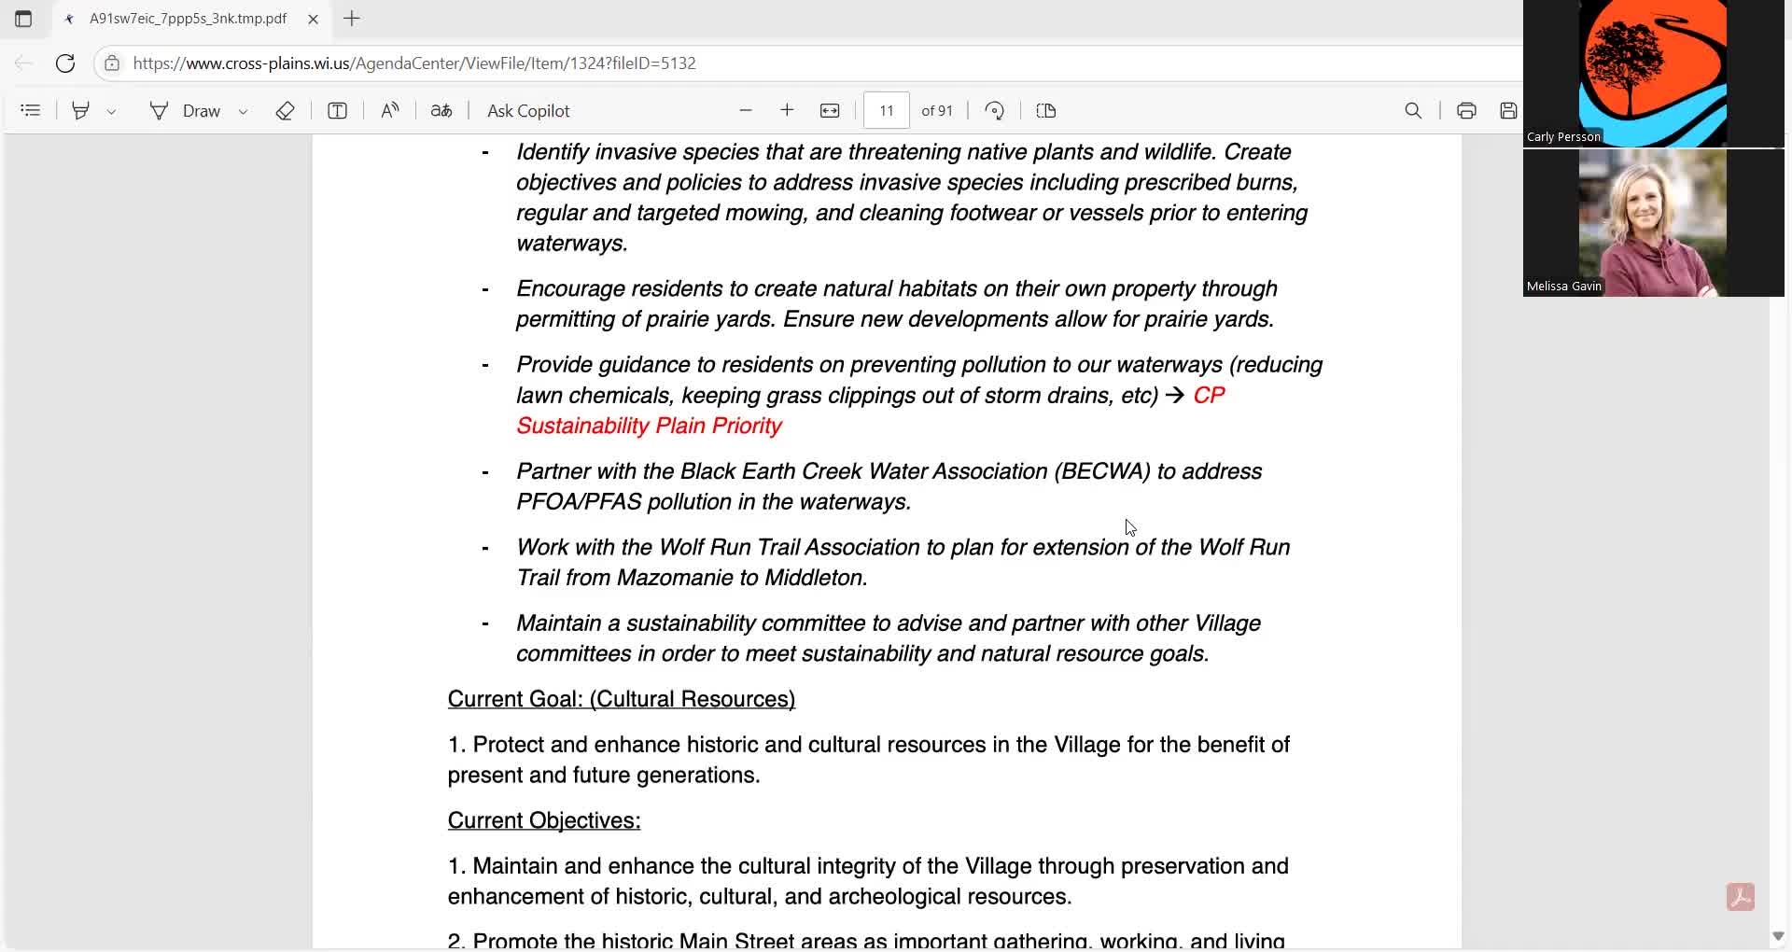Viewport: 1792px width, 952px height.
Task: Click the scrollbar down arrow
Action: pyautogui.click(x=1778, y=936)
